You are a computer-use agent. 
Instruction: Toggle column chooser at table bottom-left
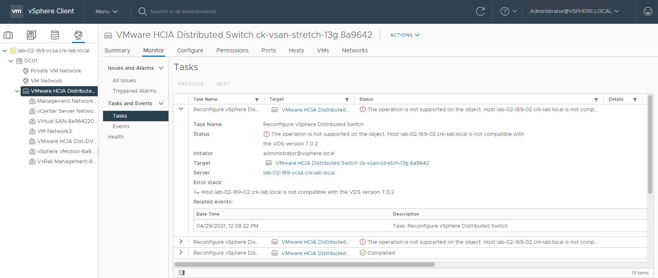(182, 273)
